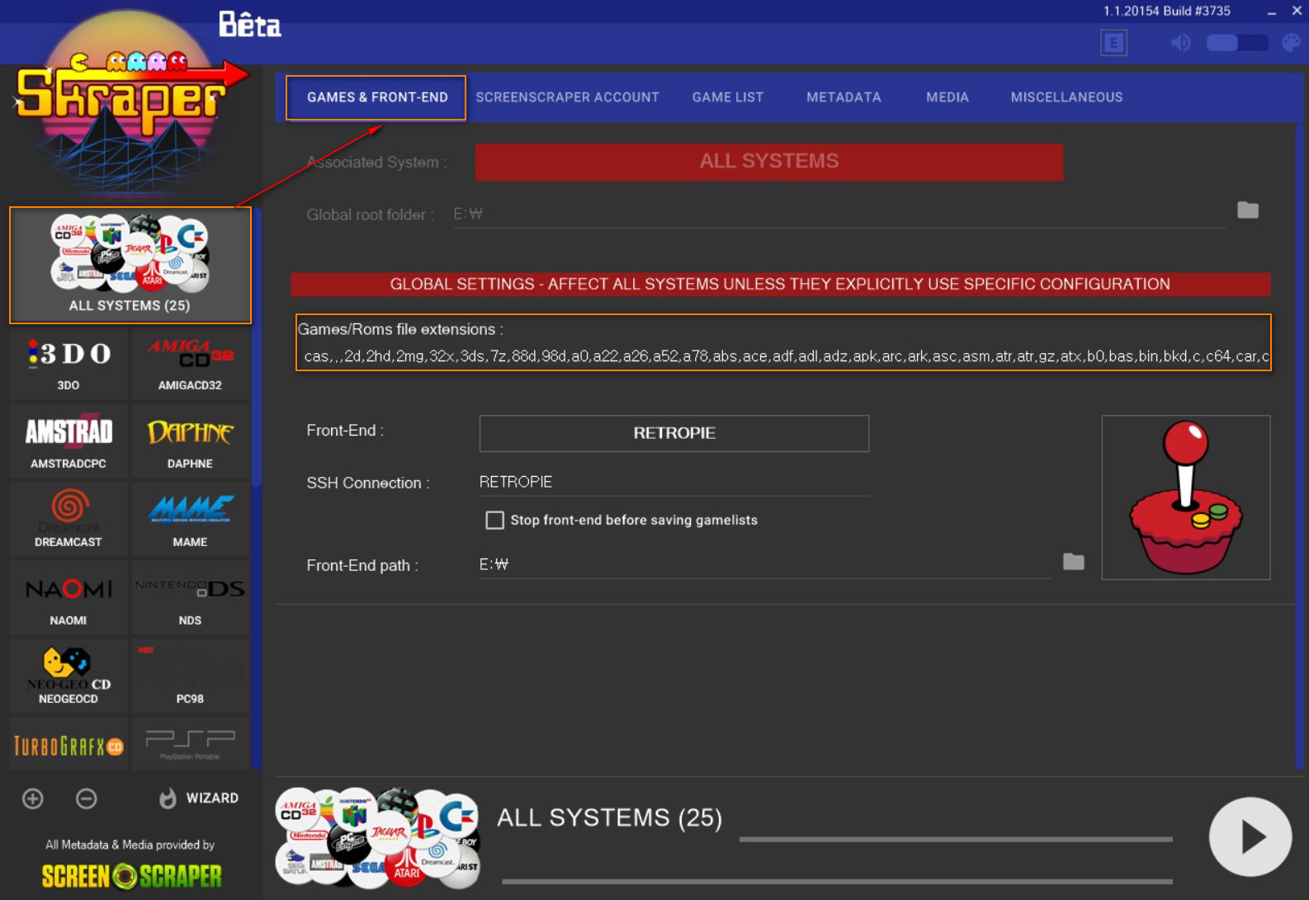This screenshot has width=1309, height=900.
Task: Switch to GAME LIST tab
Action: click(728, 97)
